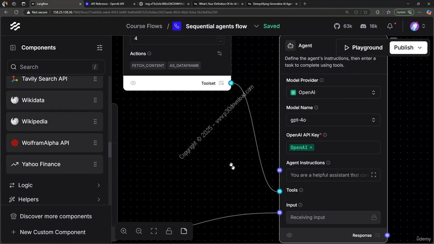Screen dimensions: 434x244
Task: Click AS_DATAFRAME action tag
Action: point(184,65)
